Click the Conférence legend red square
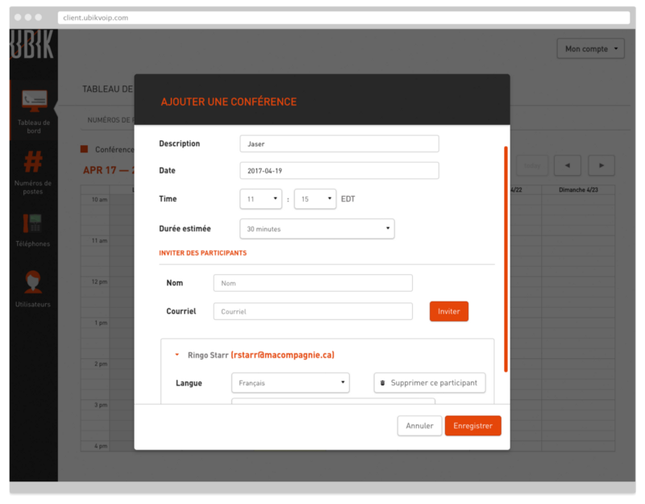 [85, 149]
